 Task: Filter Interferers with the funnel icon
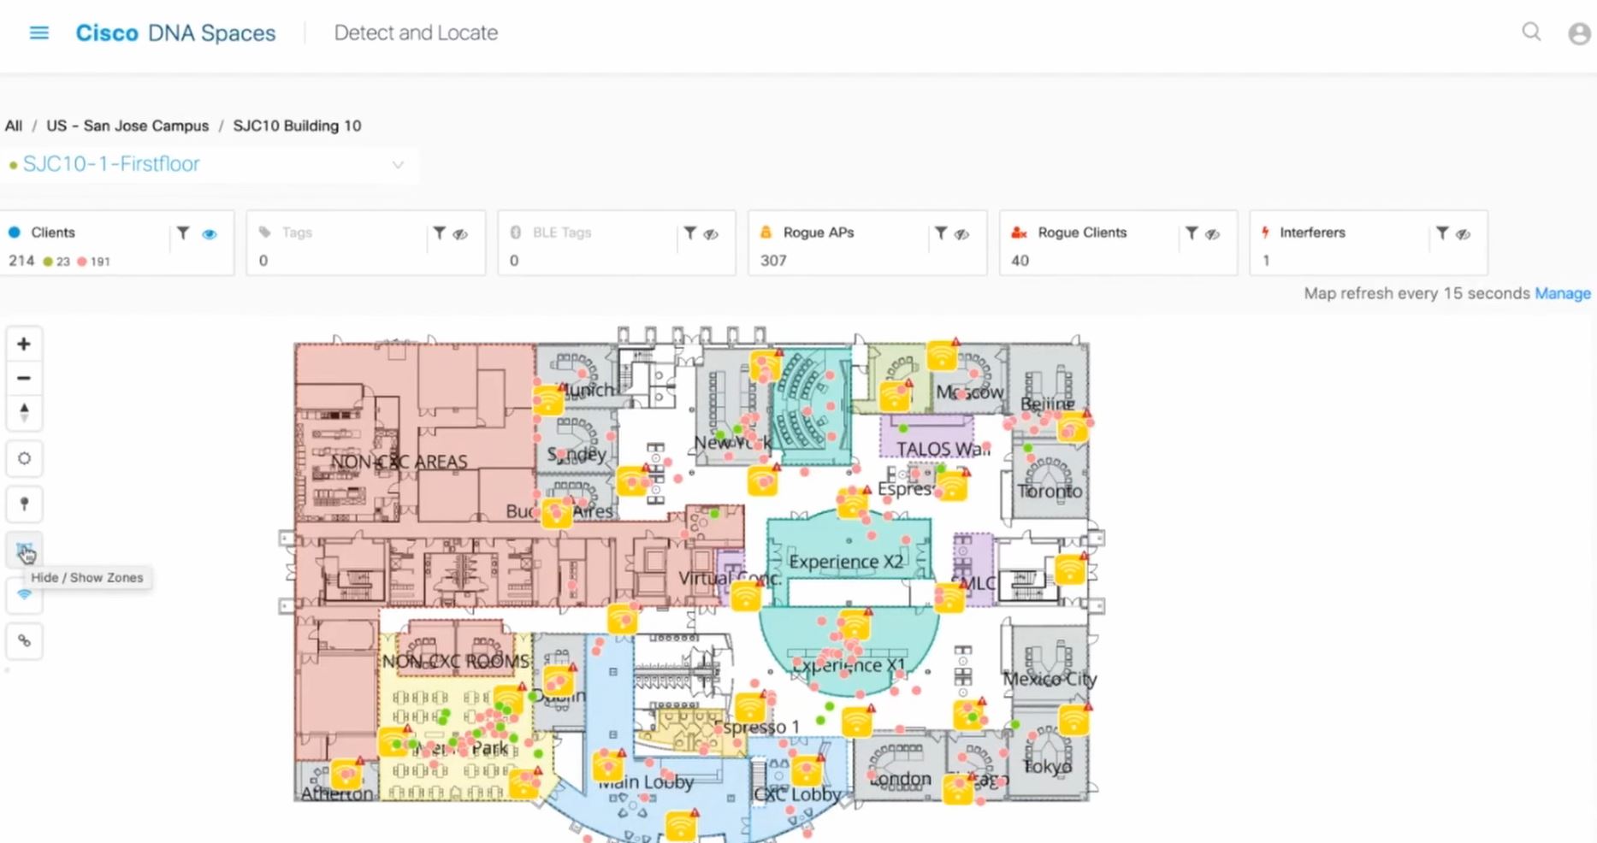click(x=1442, y=233)
